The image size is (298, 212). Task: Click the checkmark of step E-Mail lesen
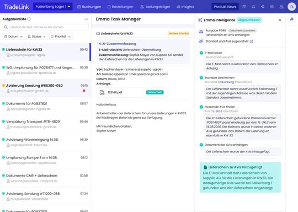(x=201, y=53)
